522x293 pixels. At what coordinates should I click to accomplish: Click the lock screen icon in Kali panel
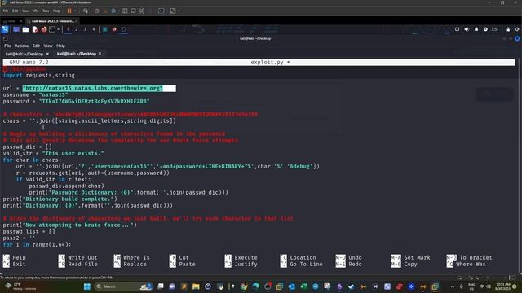507,29
